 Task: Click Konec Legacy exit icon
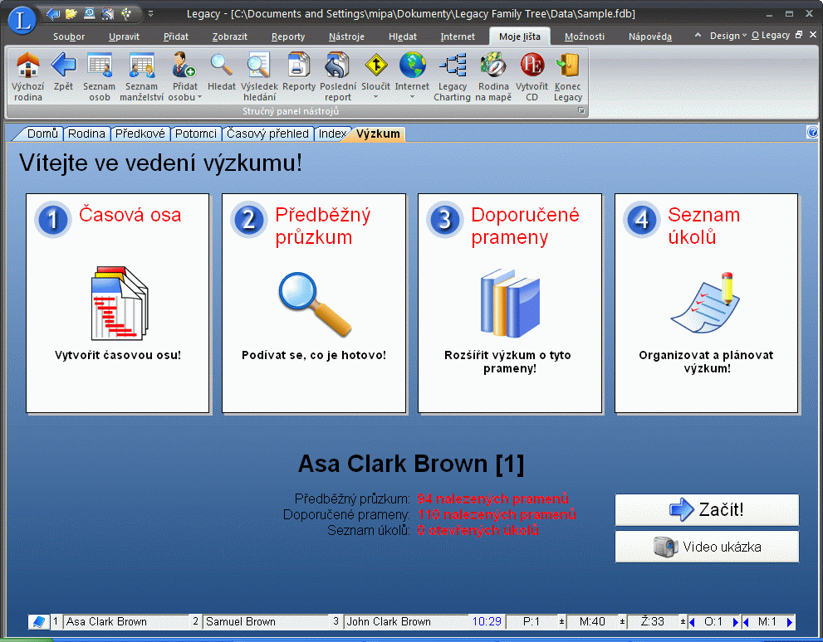tap(567, 76)
